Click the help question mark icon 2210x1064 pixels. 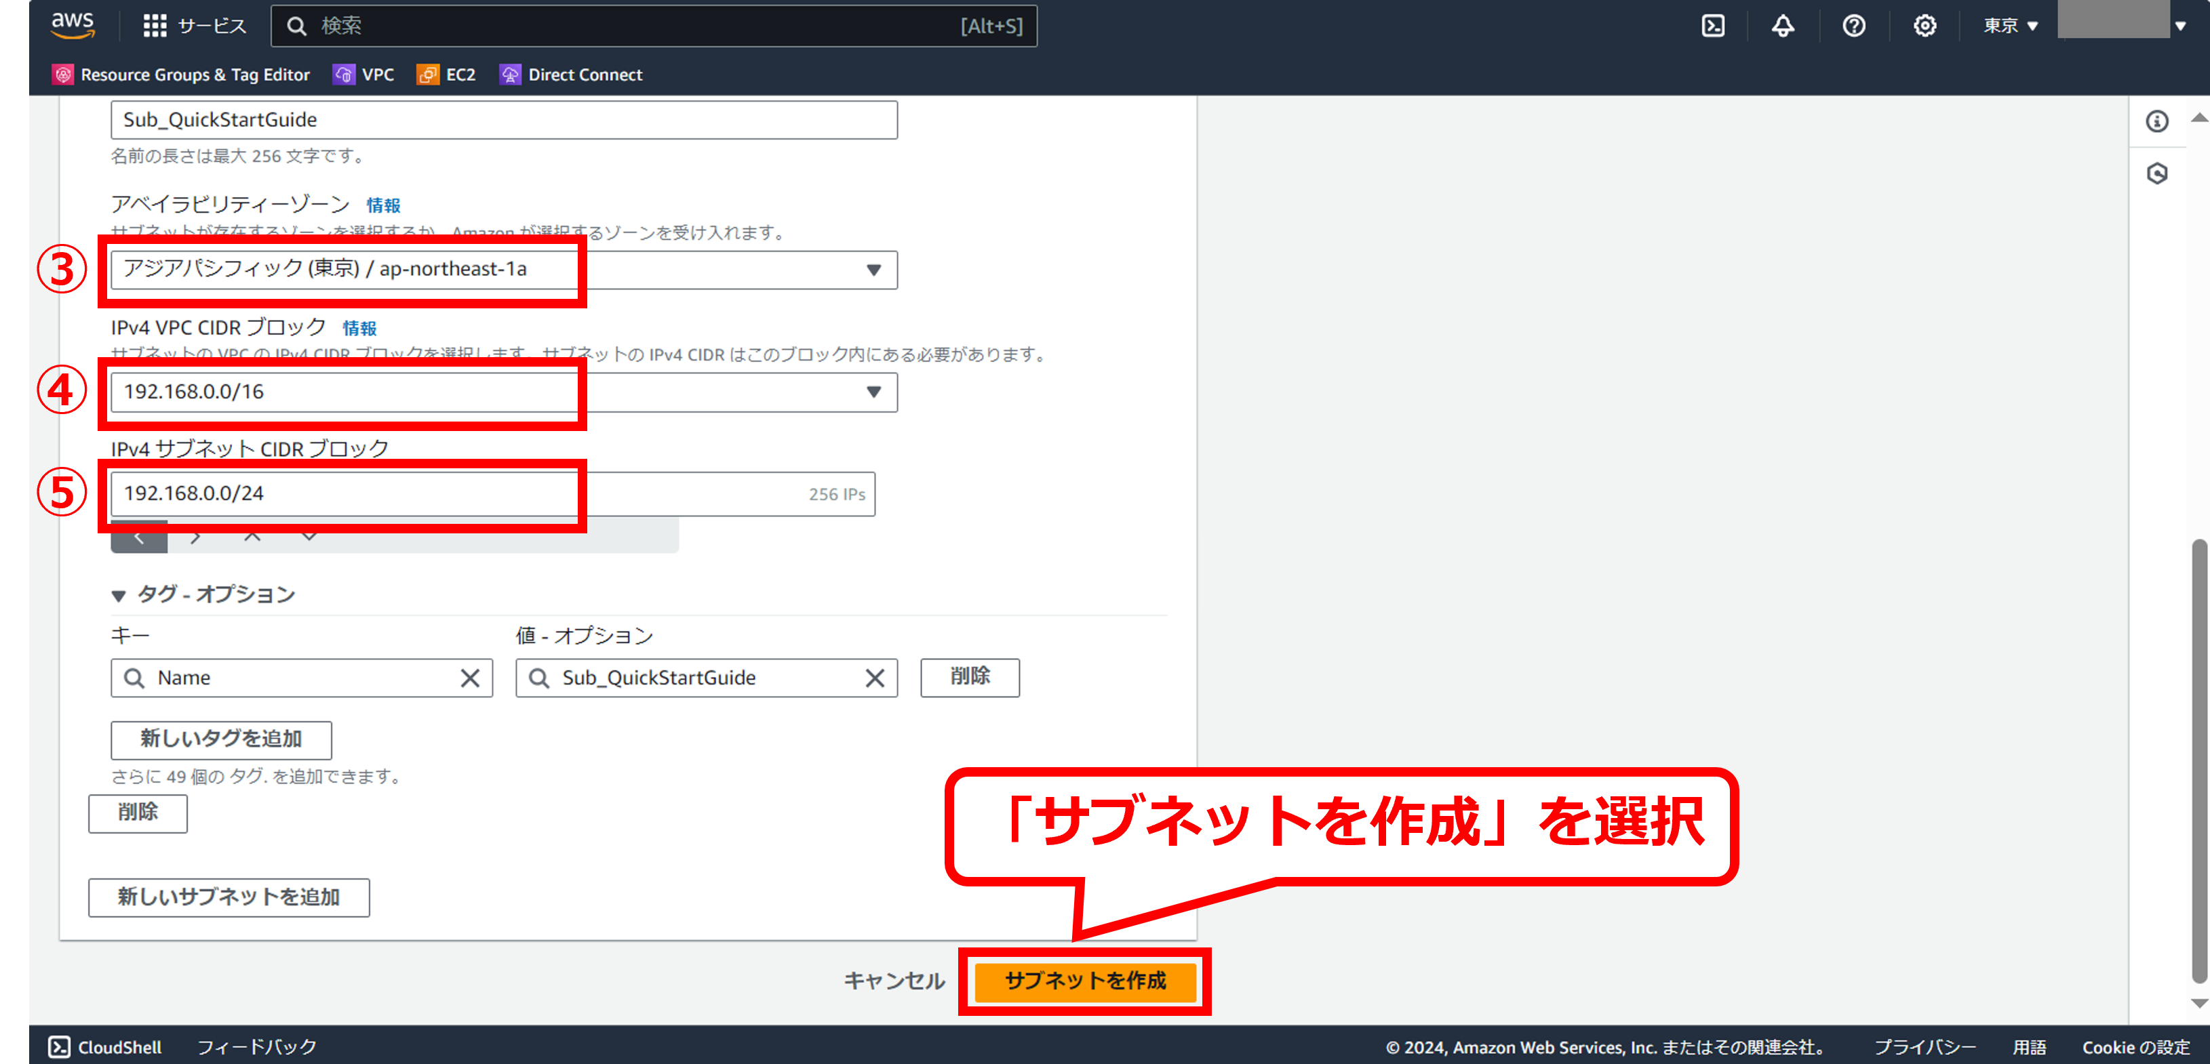[x=1853, y=26]
